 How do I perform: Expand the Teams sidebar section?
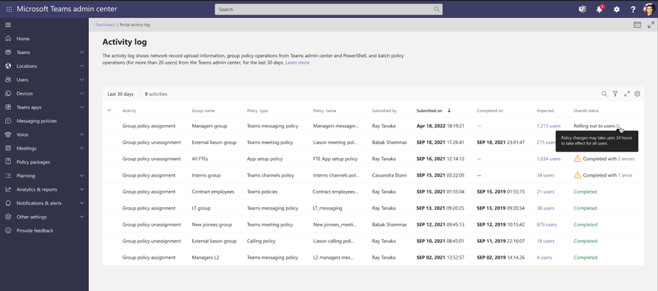pos(82,53)
